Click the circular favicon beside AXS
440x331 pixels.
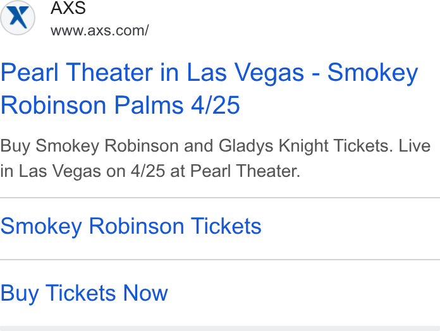[18, 18]
